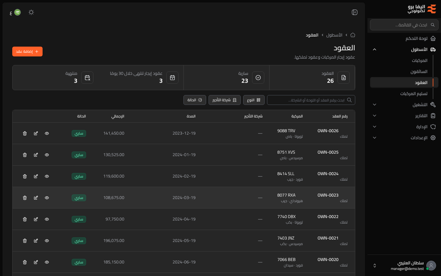Expand the التقارير reports section
Screen dimensions: 441x276
pos(404,116)
